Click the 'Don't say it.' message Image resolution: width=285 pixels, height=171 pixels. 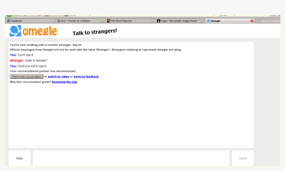(26, 55)
